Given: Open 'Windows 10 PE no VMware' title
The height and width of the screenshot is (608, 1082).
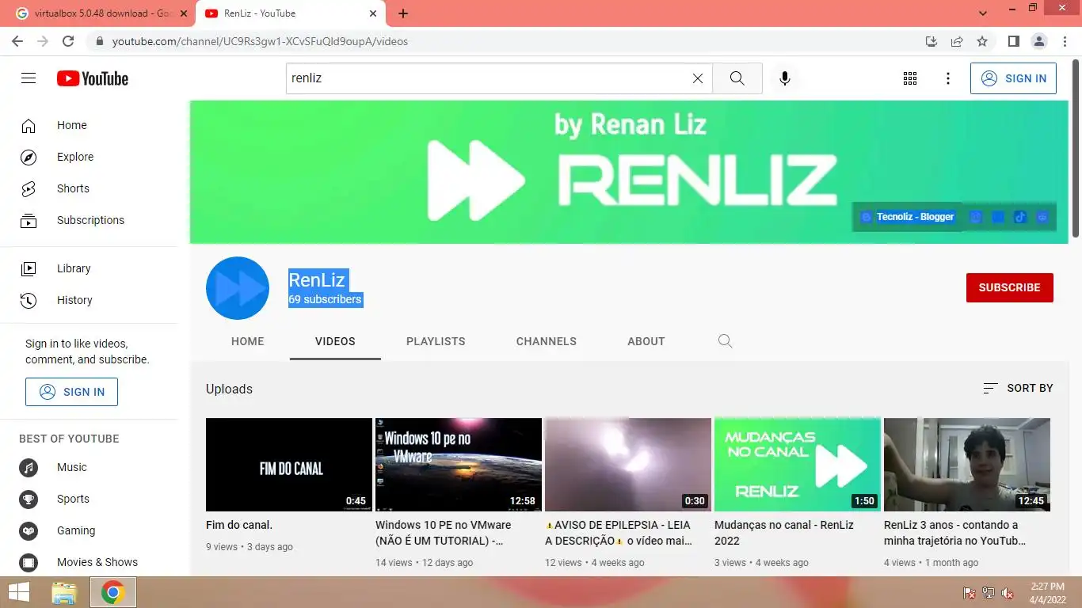Looking at the screenshot, I should [x=444, y=533].
